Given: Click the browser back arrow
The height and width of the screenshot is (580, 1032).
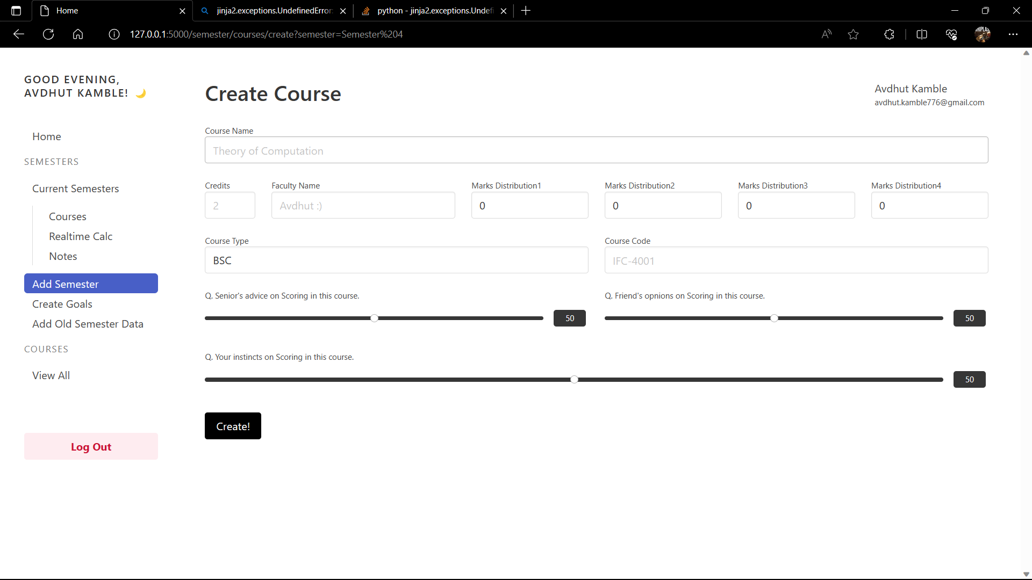Looking at the screenshot, I should point(19,34).
